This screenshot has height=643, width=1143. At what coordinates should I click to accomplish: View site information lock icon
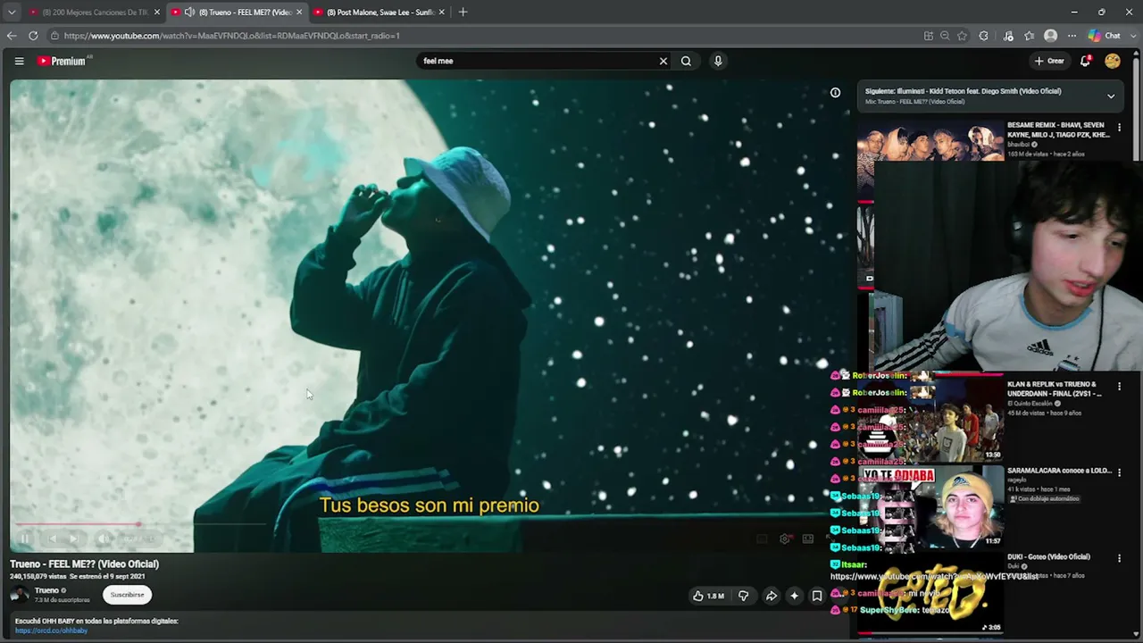[x=54, y=36]
